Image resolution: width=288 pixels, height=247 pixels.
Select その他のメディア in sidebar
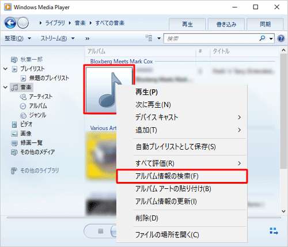(37, 152)
